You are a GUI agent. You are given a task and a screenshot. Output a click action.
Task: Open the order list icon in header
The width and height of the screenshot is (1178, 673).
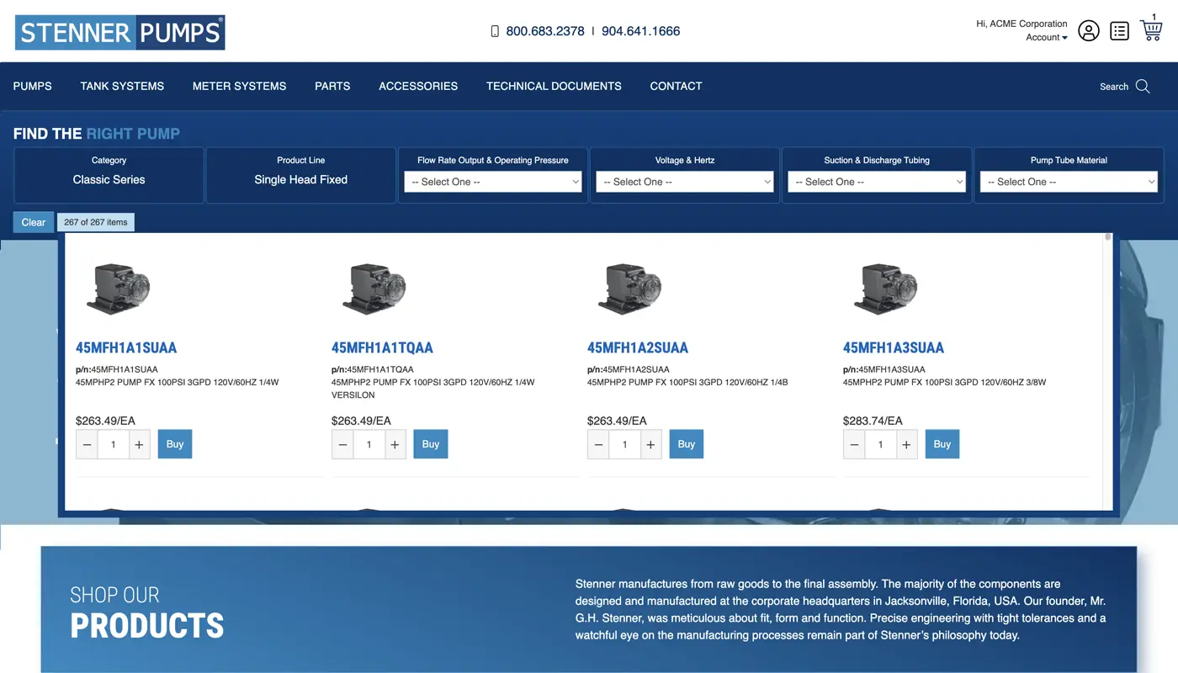[1119, 31]
